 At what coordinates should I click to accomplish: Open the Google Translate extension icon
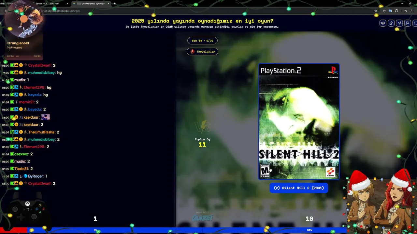pyautogui.click(x=391, y=11)
